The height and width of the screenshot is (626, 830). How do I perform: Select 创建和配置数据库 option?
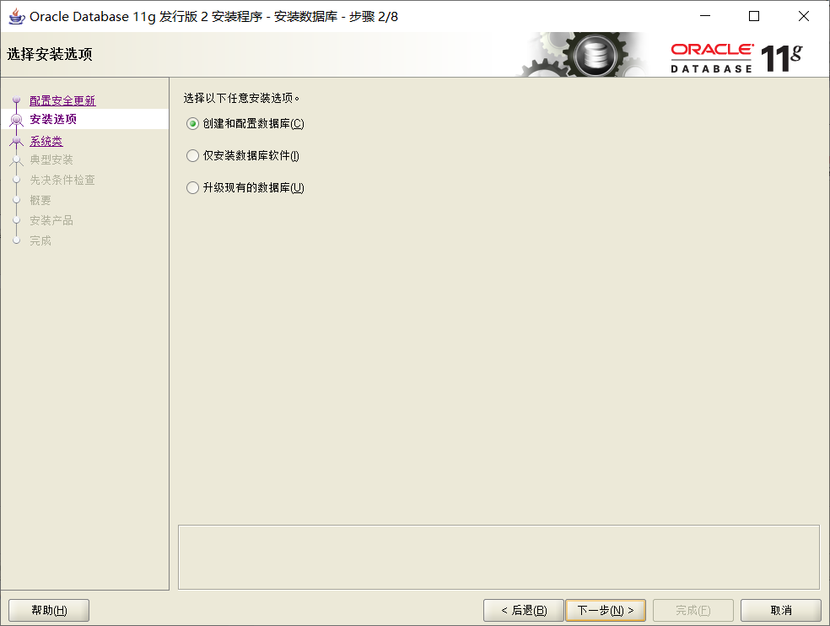(x=191, y=123)
